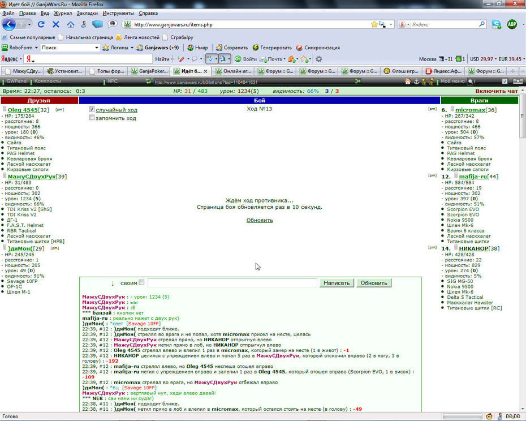Screen dimensions: 526x421
Task: Switch to the Яндекс.Аф... tab
Action: click(x=443, y=71)
